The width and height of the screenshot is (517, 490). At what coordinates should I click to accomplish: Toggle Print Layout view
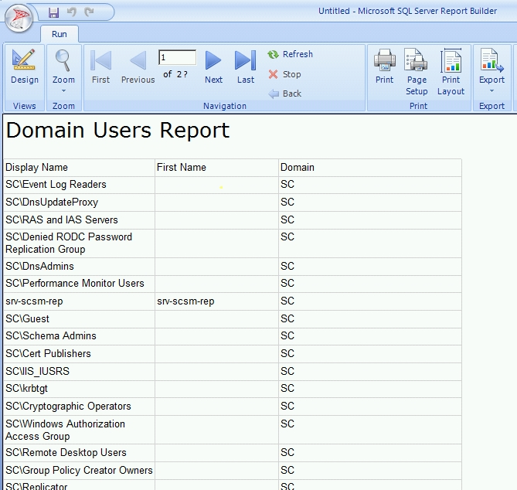click(x=451, y=71)
